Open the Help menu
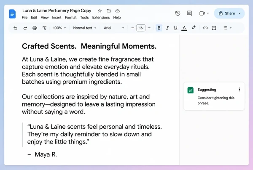The width and height of the screenshot is (253, 170). pos(117,17)
